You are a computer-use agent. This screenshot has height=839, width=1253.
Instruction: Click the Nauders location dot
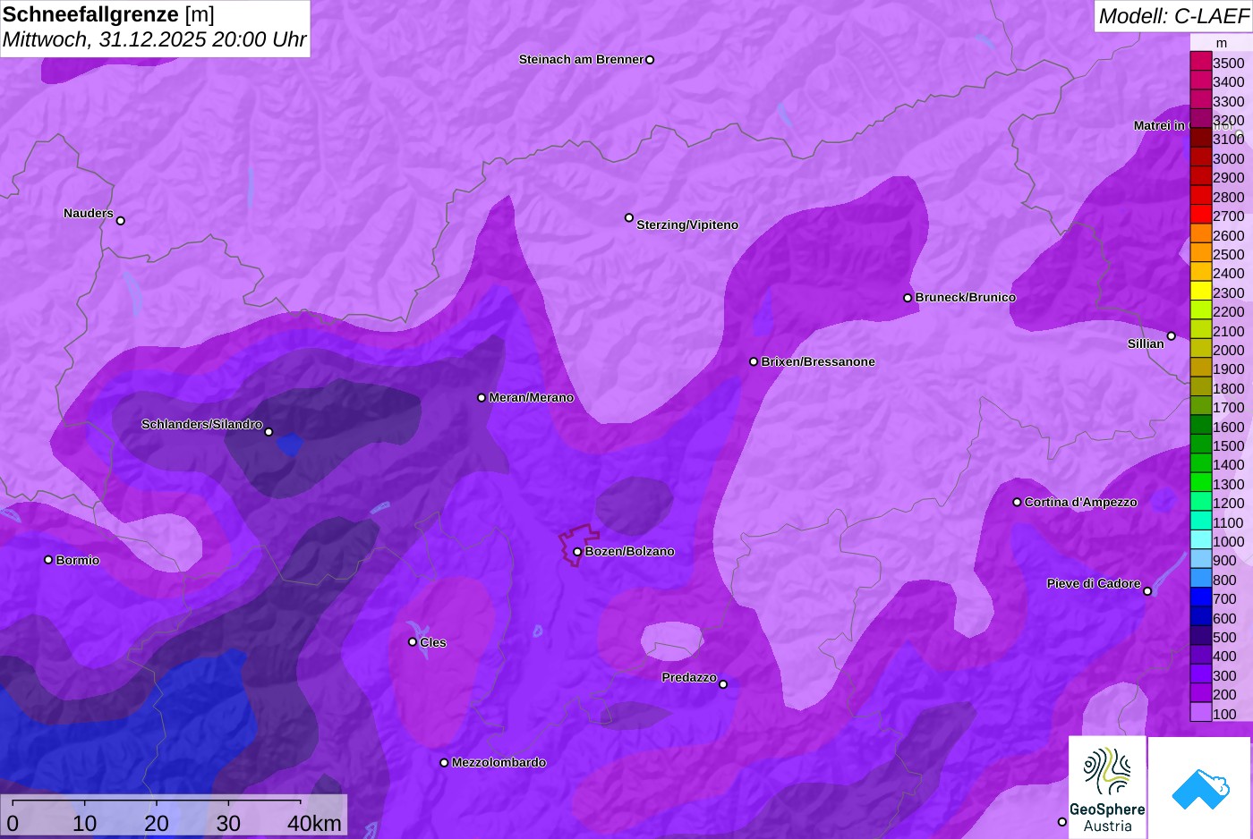[121, 221]
